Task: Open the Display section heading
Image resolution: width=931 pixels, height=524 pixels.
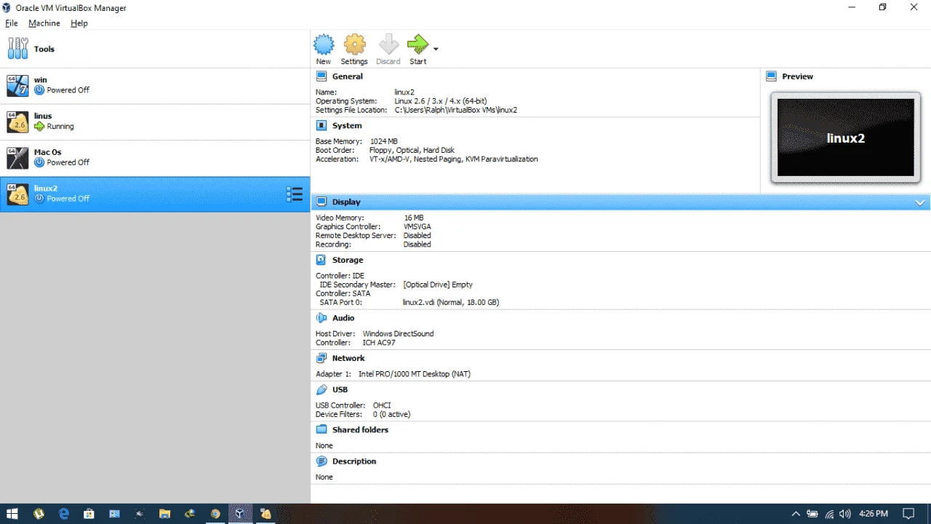Action: coord(346,202)
